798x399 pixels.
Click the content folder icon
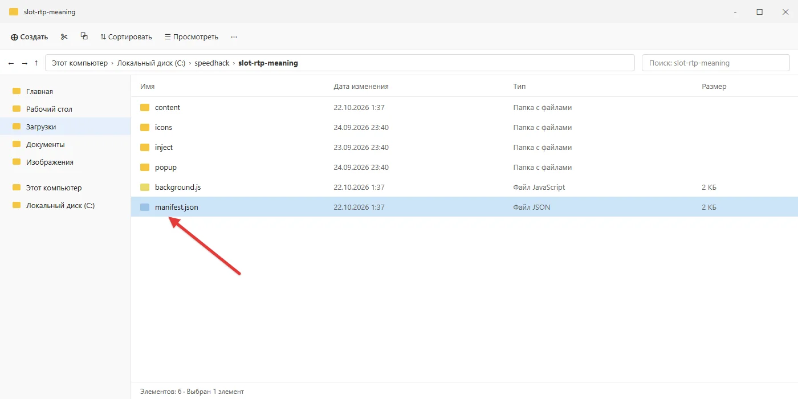(145, 107)
